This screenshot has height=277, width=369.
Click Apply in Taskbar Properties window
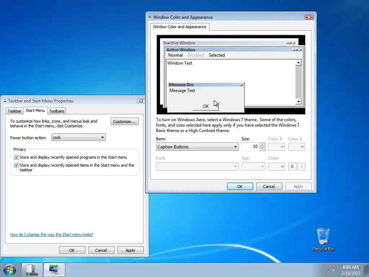tap(130, 250)
